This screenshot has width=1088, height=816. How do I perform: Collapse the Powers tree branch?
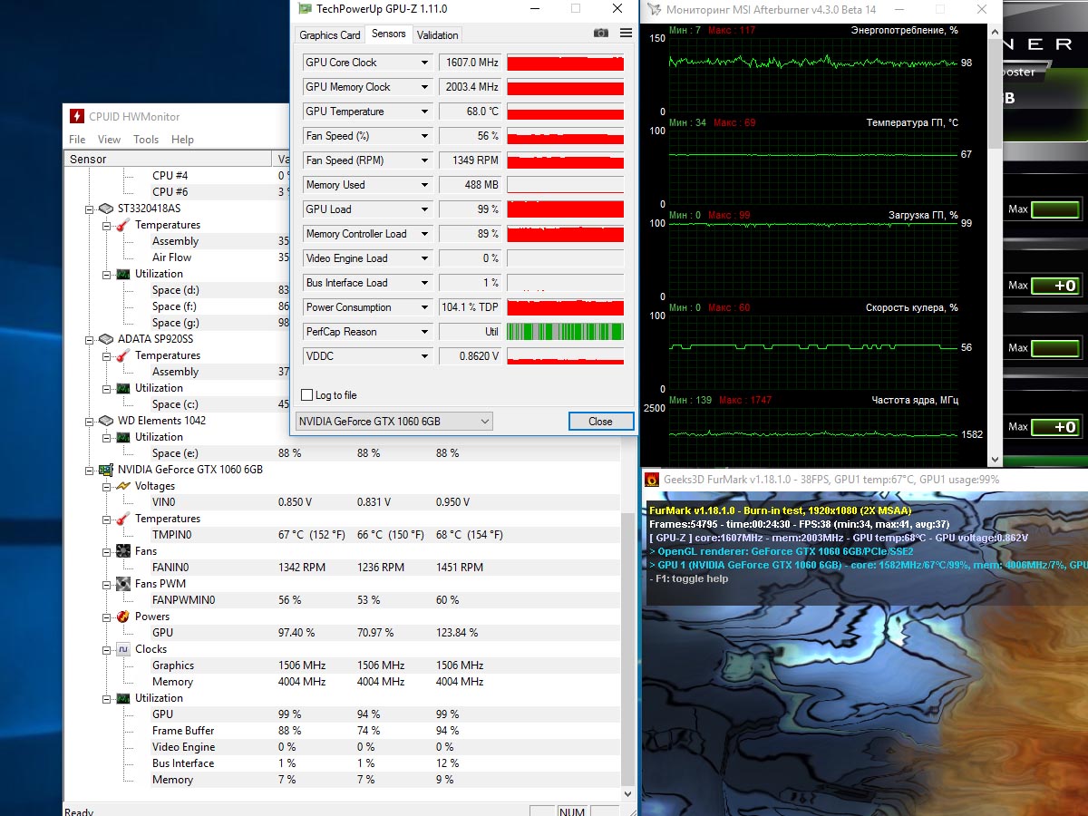click(x=107, y=617)
